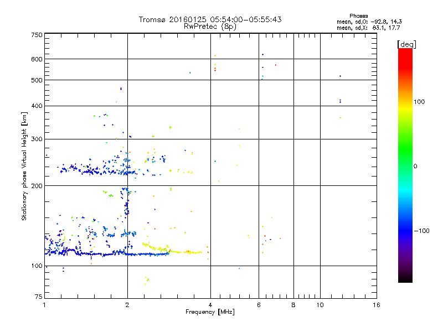Click the y-axis tick label '600'

click(x=37, y=59)
